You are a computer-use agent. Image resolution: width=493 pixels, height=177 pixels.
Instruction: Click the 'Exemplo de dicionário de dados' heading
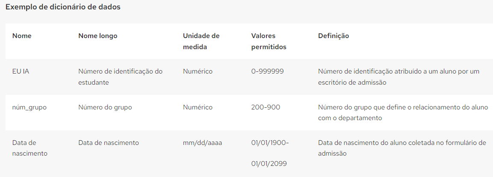click(x=63, y=8)
